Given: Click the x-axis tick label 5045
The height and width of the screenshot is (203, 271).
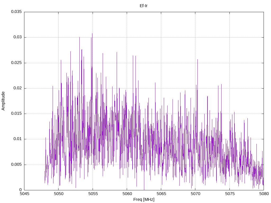Looking at the screenshot, I should click(25, 194).
